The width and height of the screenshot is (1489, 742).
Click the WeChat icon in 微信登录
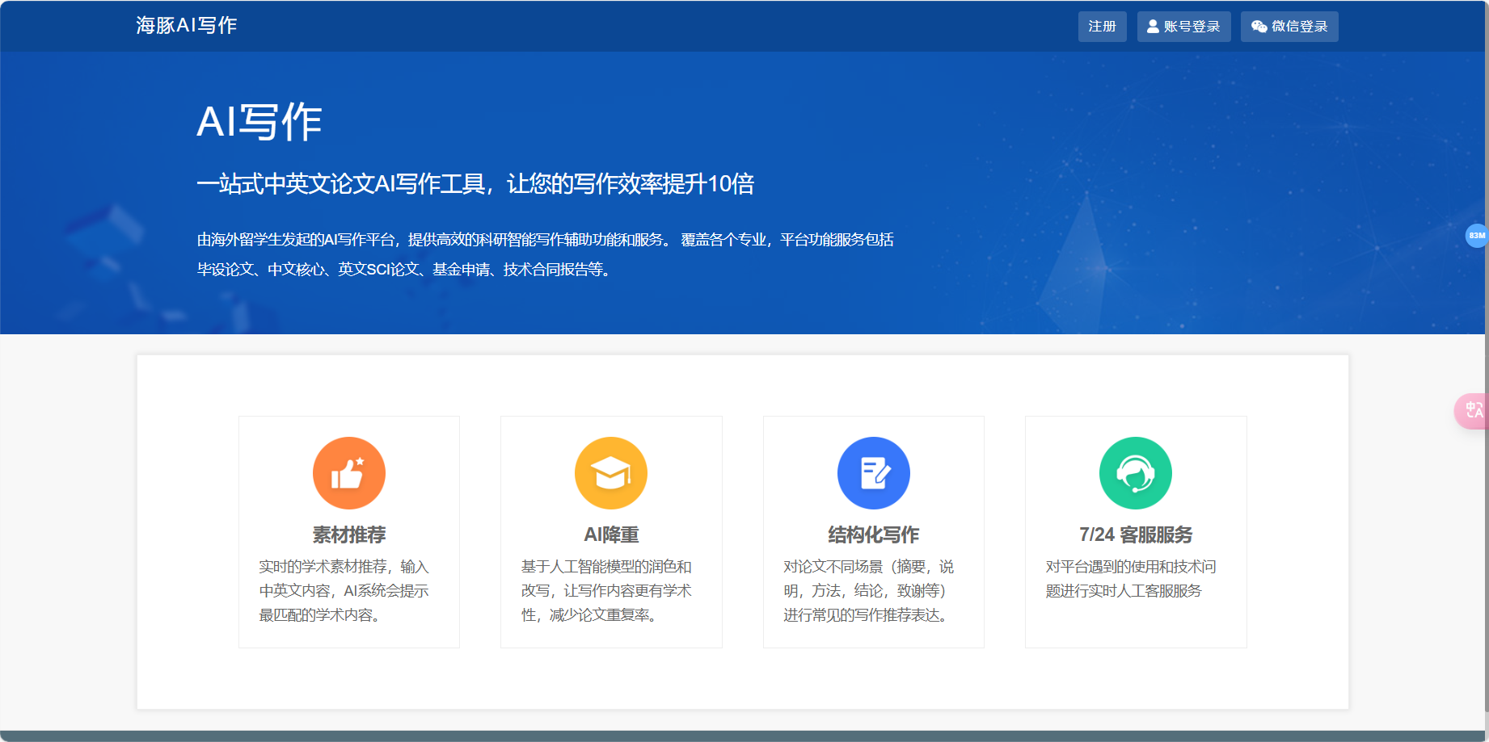pos(1259,27)
